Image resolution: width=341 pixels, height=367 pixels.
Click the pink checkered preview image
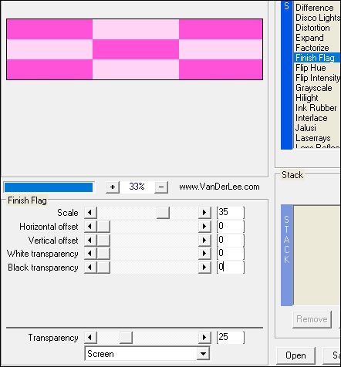[x=134, y=49]
